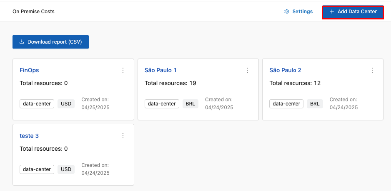
Task: Click the data-center tag on FinOps card
Action: tap(37, 103)
